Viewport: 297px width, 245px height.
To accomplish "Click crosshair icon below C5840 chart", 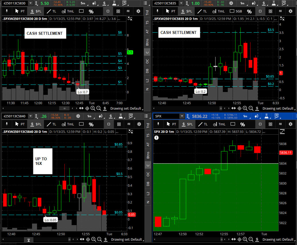I will coord(88,239).
